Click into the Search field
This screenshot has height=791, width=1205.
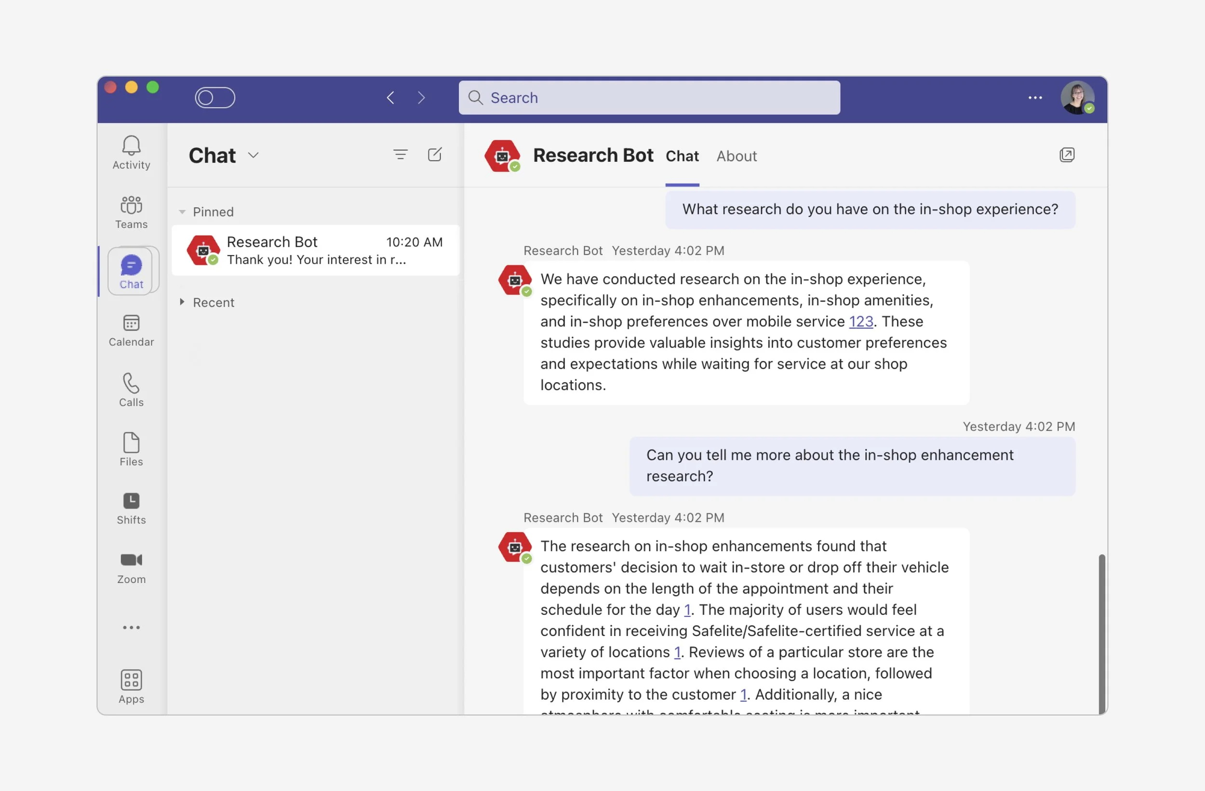tap(649, 97)
